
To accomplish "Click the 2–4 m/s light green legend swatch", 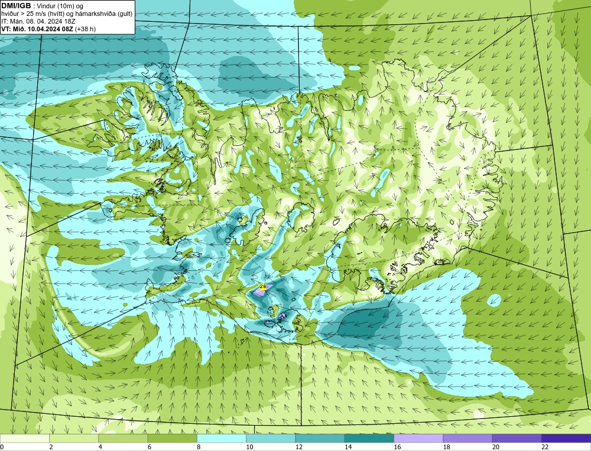I will click(74, 438).
